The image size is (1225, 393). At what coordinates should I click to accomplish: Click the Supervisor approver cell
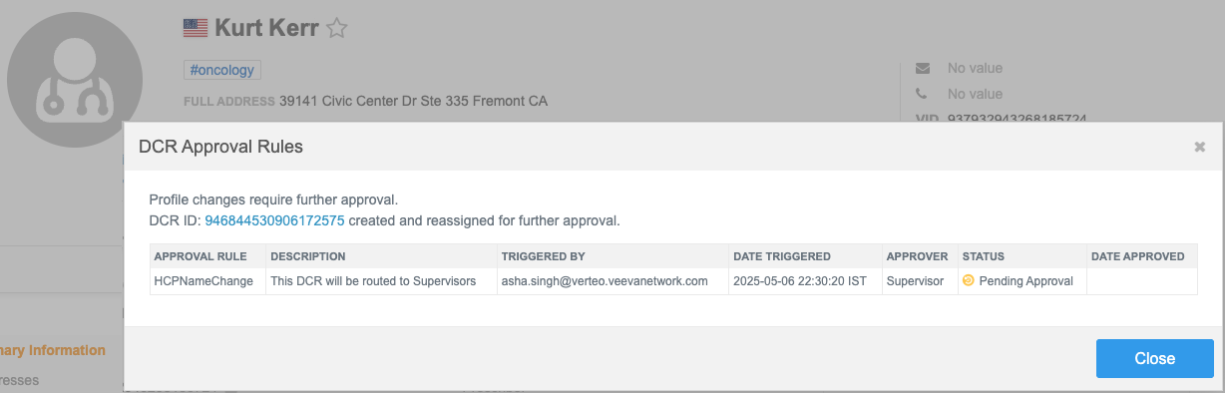[x=915, y=281]
